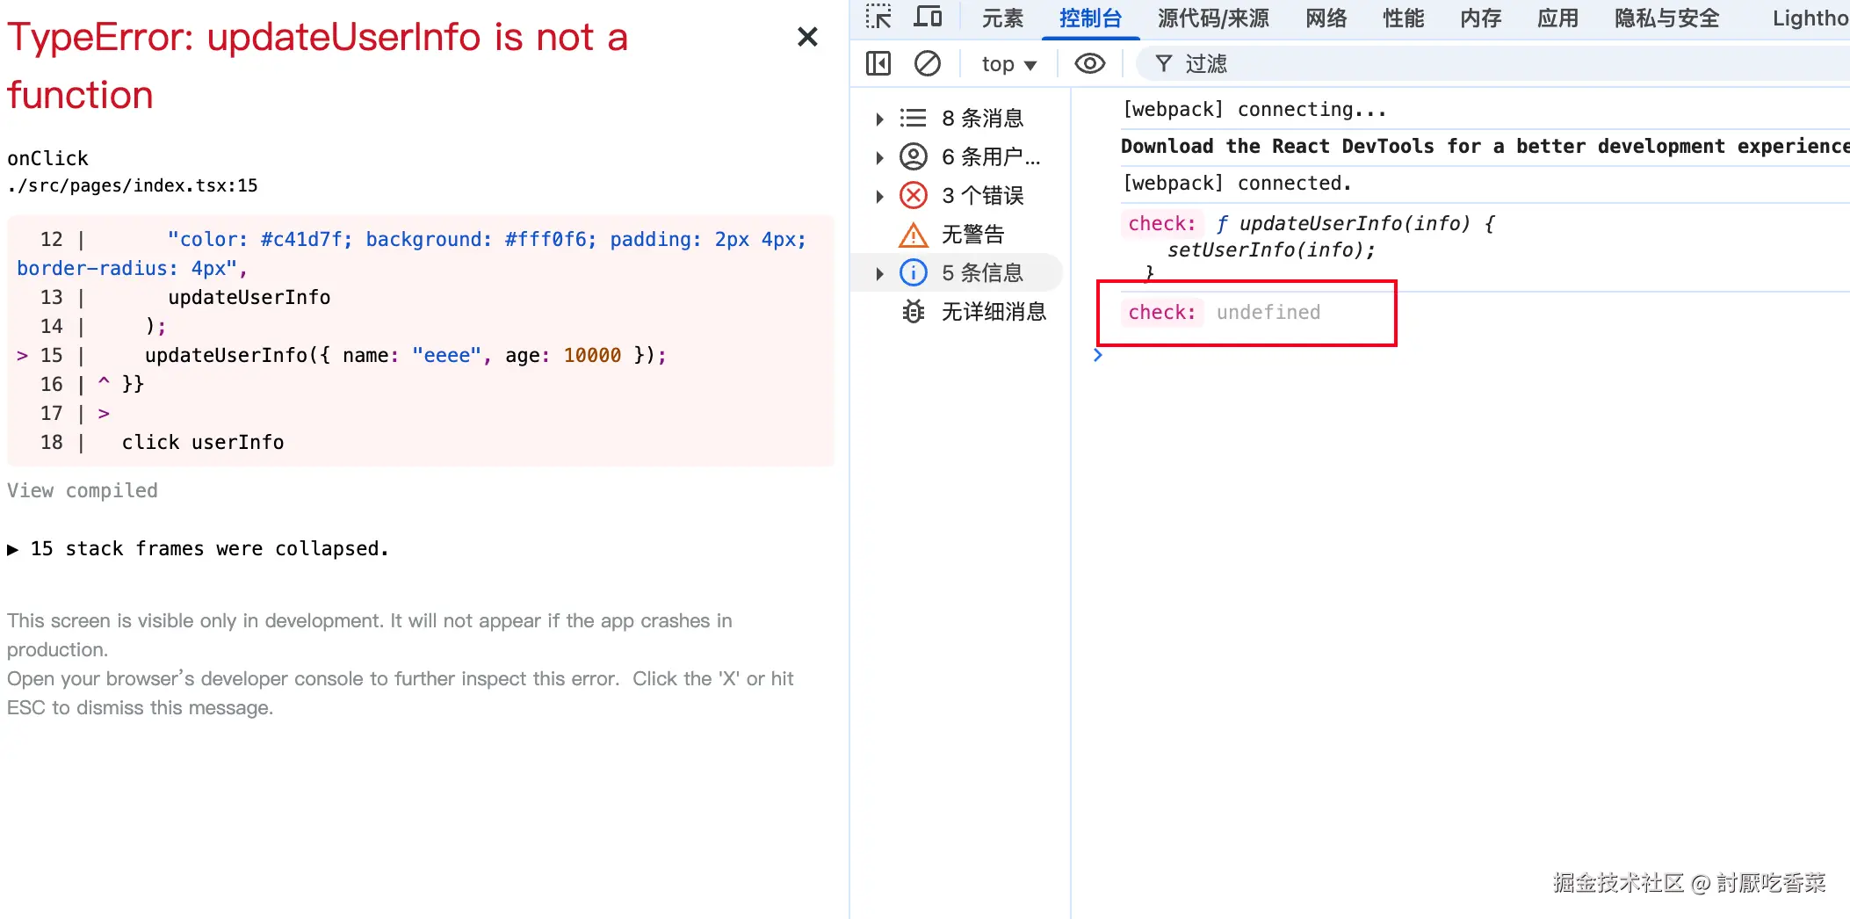Click code line 15 updateUserInfo call

pyautogui.click(x=406, y=355)
